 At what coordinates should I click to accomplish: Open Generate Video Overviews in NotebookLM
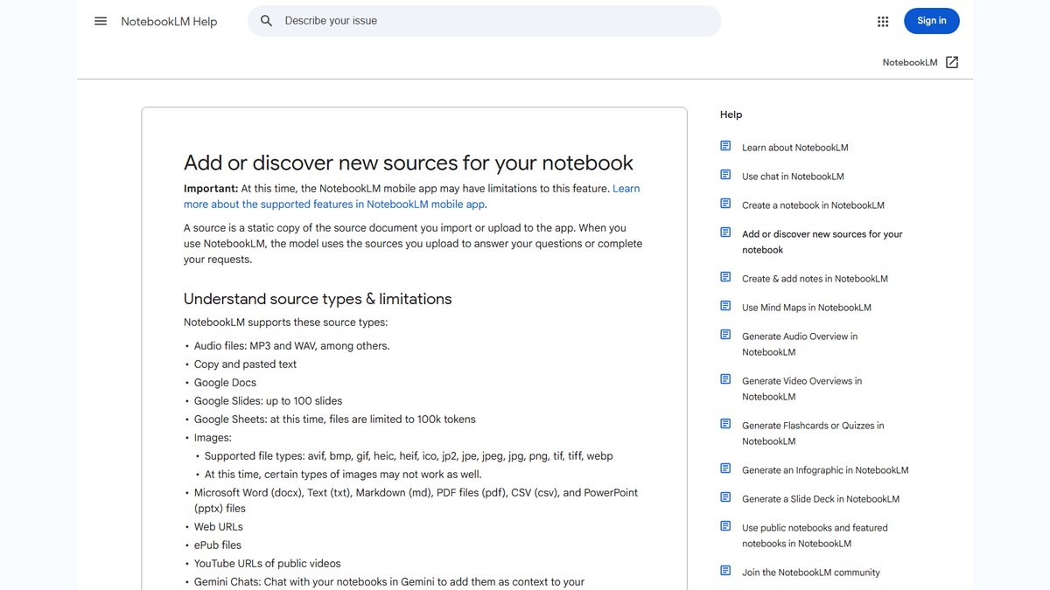point(801,389)
